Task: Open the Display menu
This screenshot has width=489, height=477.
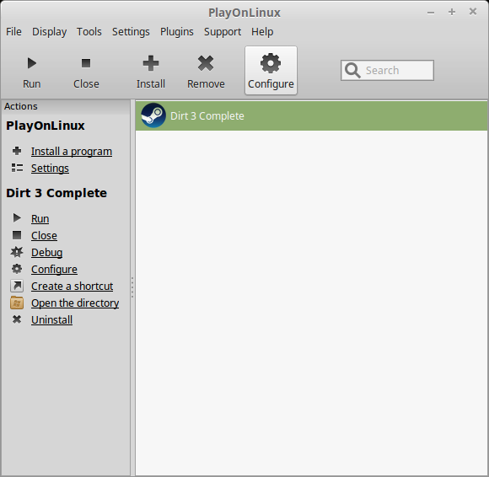Action: click(49, 32)
